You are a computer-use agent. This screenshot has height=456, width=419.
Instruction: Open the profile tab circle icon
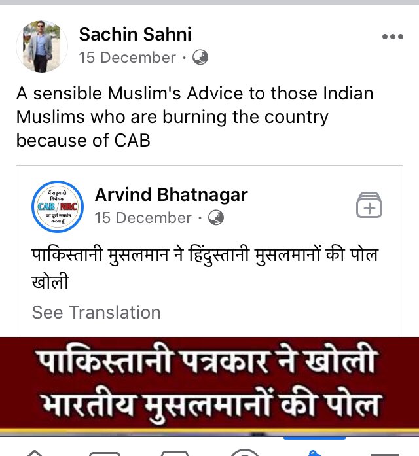244,453
